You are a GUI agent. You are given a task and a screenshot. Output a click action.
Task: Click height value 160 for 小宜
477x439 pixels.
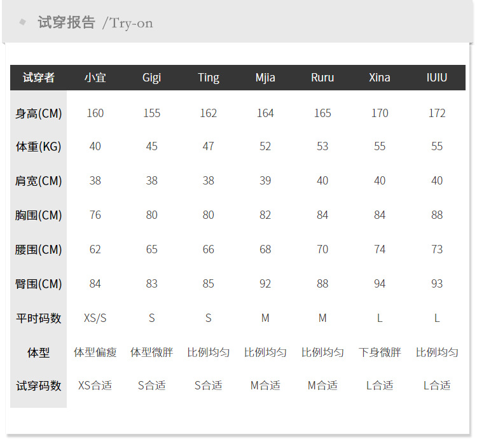95,113
